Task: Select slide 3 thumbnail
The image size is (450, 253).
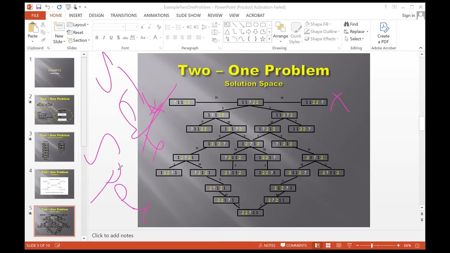Action: click(x=54, y=147)
